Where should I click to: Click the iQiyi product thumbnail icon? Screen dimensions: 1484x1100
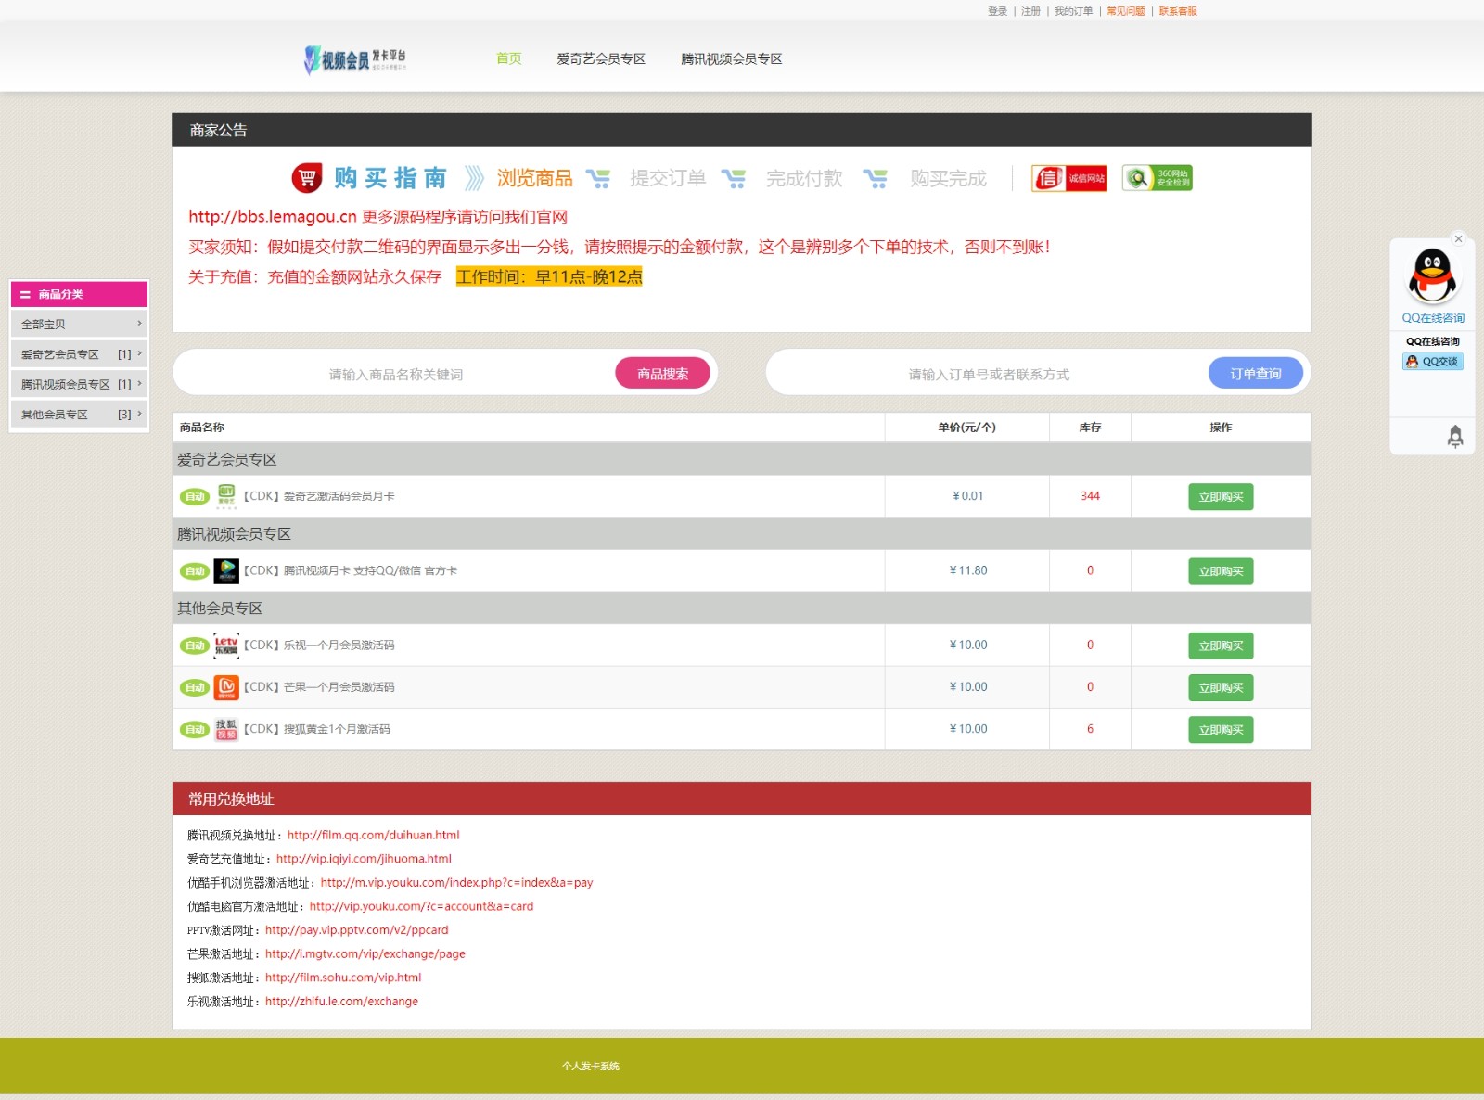[x=226, y=496]
